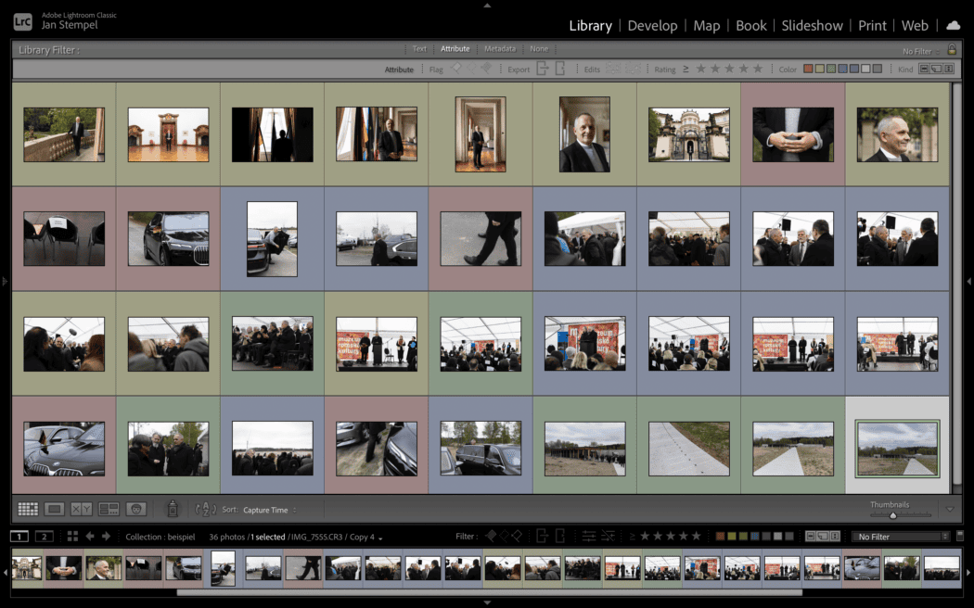Click the Text filter button

point(419,49)
